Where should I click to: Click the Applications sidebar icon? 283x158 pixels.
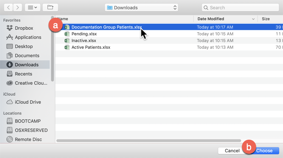tap(10, 37)
